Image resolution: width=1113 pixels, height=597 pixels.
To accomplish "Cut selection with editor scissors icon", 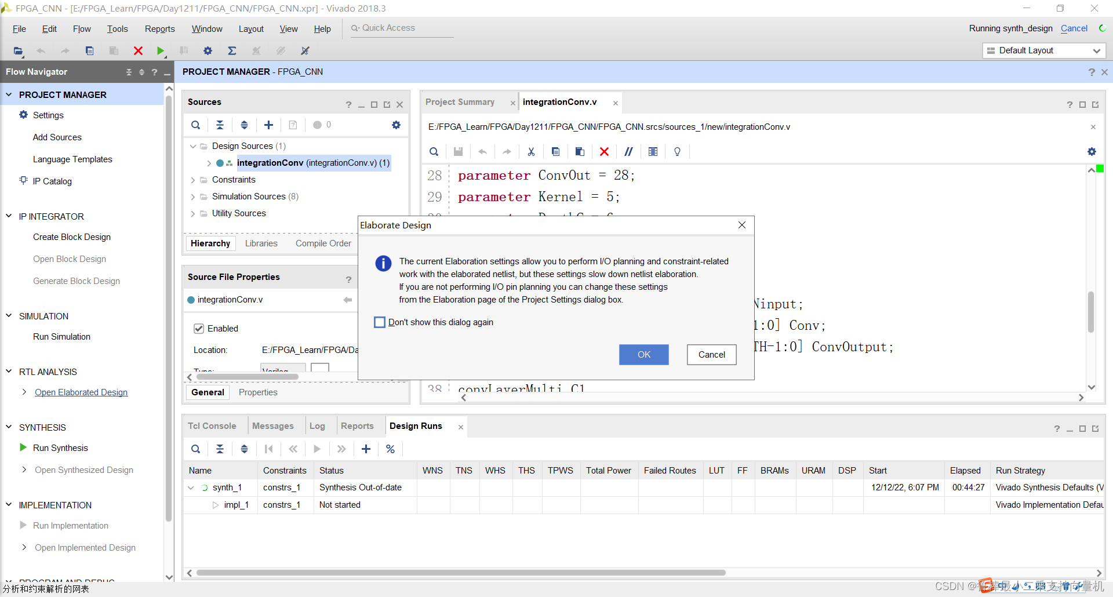I will (531, 152).
